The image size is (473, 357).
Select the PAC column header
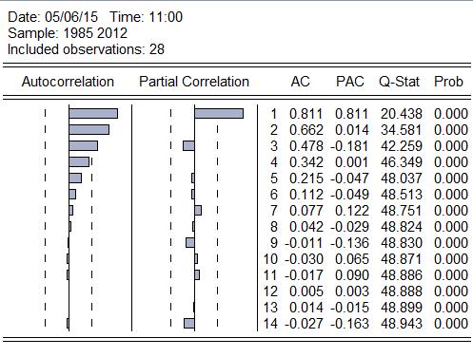[x=350, y=82]
